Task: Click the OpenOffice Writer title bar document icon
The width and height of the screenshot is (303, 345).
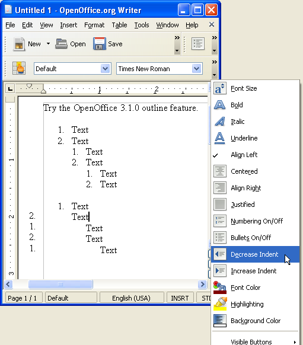Action: coord(8,9)
